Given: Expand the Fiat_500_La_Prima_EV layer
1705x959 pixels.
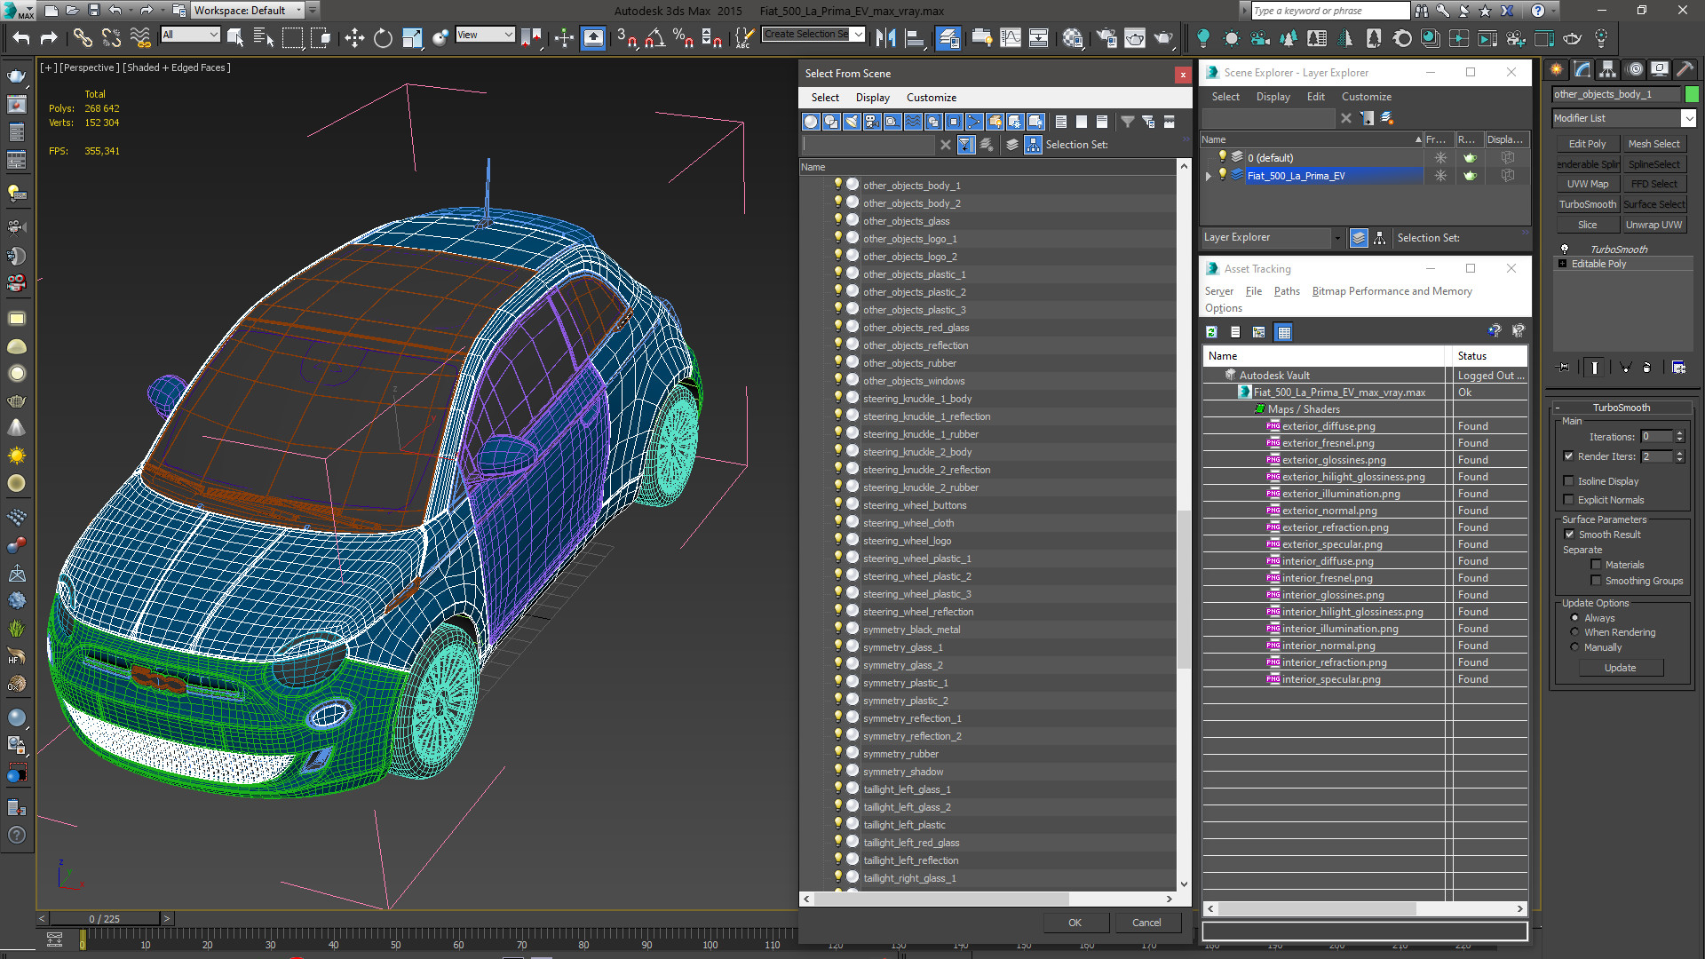Looking at the screenshot, I should [x=1209, y=176].
